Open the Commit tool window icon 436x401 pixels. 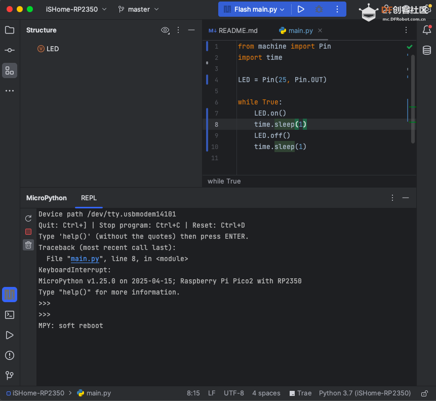tap(10, 50)
